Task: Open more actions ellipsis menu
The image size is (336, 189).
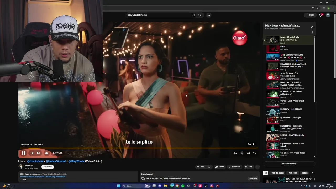Action: tap(258, 167)
